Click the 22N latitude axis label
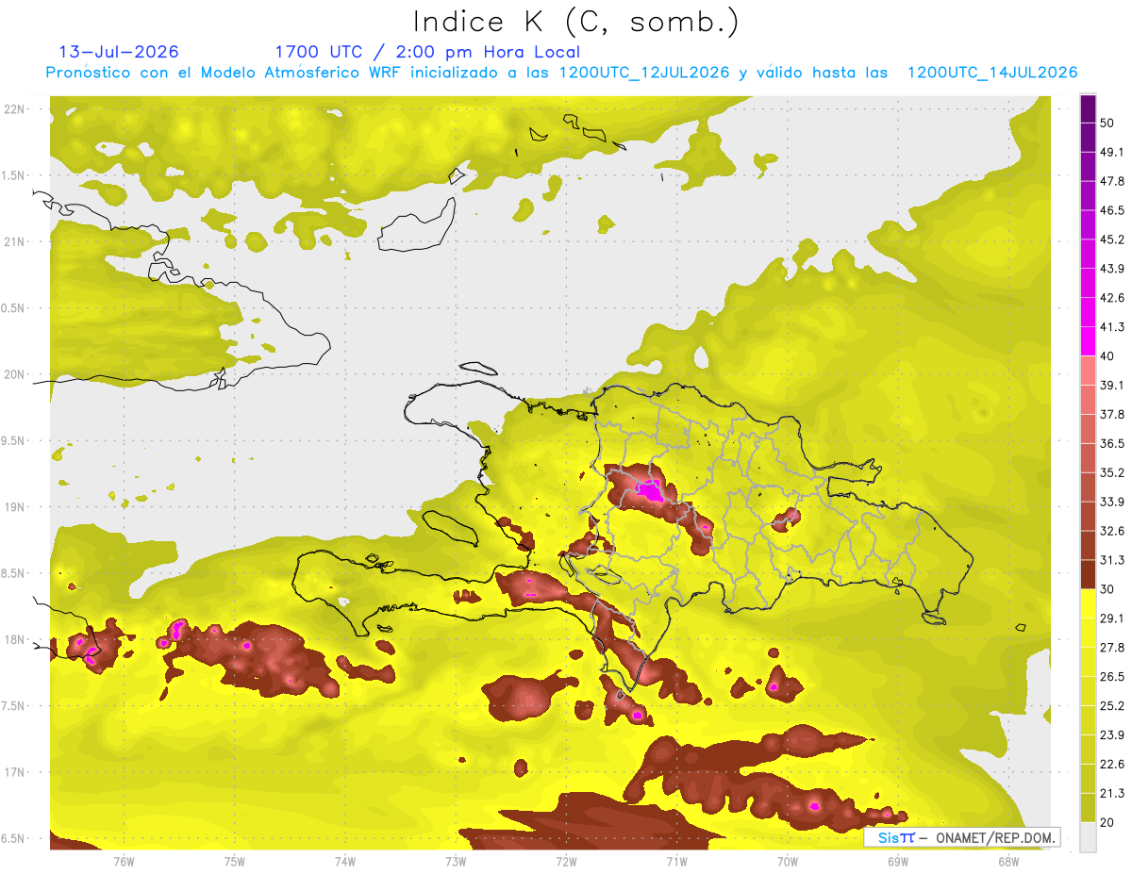The width and height of the screenshot is (1132, 874). (x=14, y=108)
